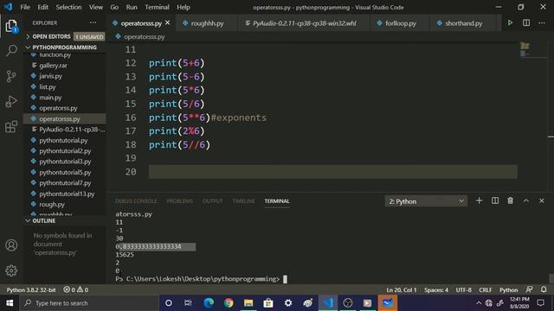
Task: Open the Manage gear icon
Action: 11,270
